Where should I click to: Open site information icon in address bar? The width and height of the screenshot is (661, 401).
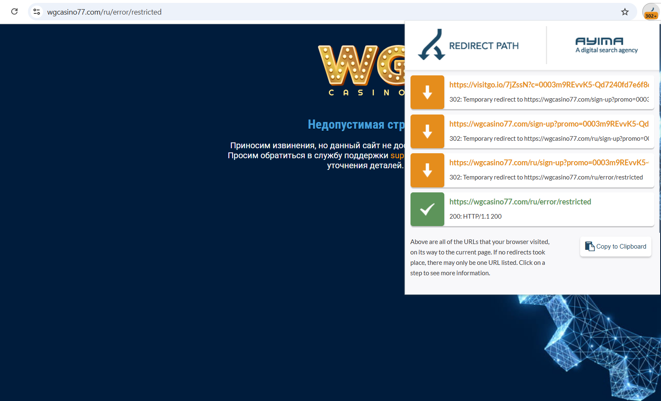(37, 12)
